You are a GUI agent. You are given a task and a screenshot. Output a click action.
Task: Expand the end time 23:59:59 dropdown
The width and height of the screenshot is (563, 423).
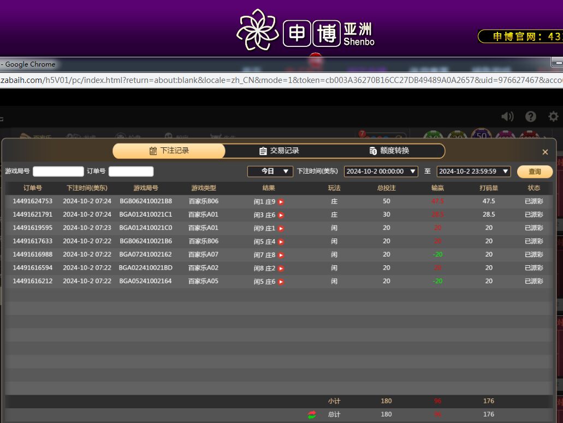click(473, 171)
